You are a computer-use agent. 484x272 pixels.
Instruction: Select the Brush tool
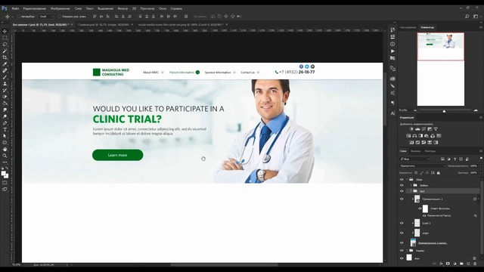[x=5, y=77]
